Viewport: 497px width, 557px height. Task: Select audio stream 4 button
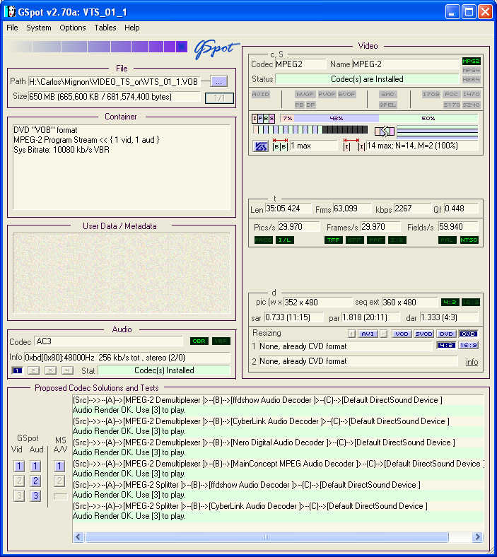(67, 371)
